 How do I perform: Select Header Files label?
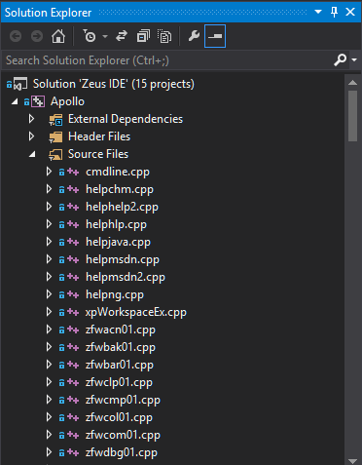point(99,136)
